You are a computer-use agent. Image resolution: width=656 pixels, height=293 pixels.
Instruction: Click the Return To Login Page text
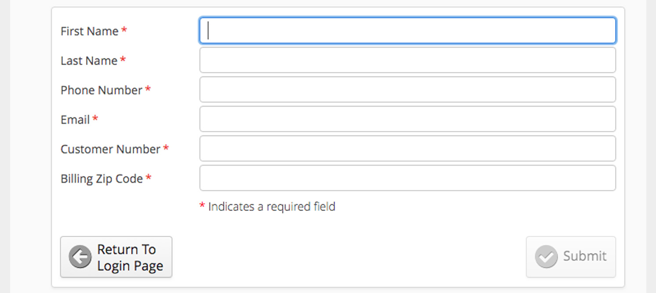point(130,257)
